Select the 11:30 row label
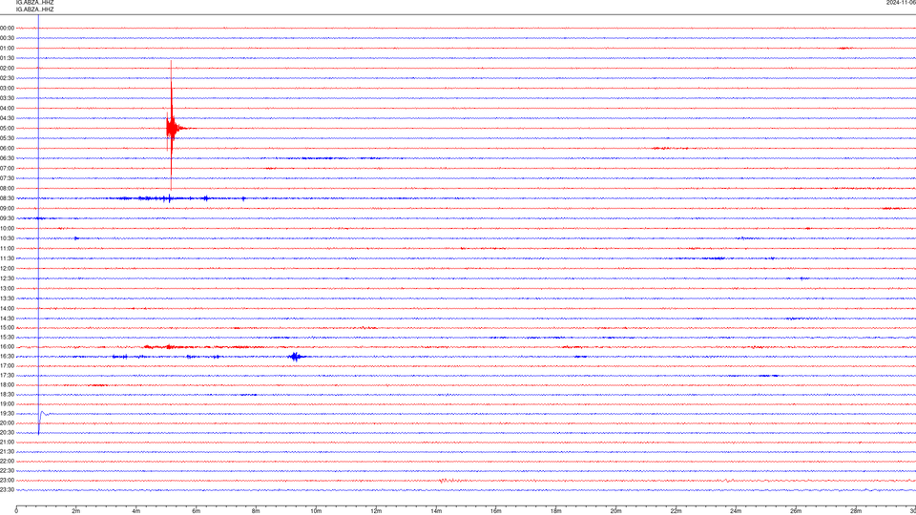The width and height of the screenshot is (916, 515). [x=7, y=258]
